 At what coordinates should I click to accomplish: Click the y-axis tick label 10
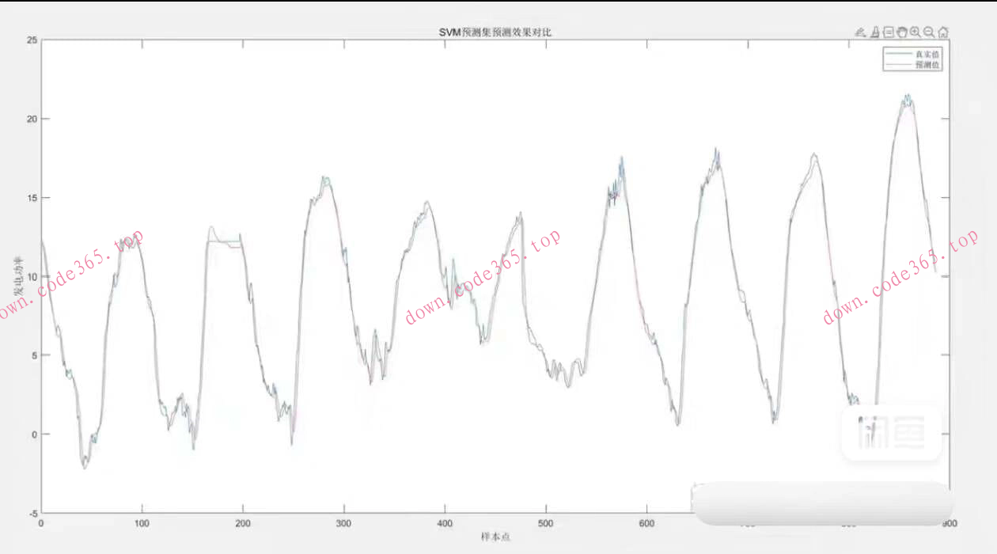tap(32, 276)
